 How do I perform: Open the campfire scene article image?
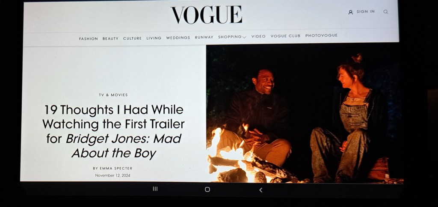305,114
